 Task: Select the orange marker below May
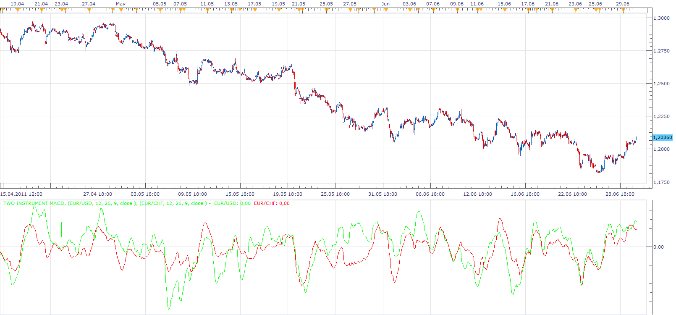pyautogui.click(x=121, y=10)
